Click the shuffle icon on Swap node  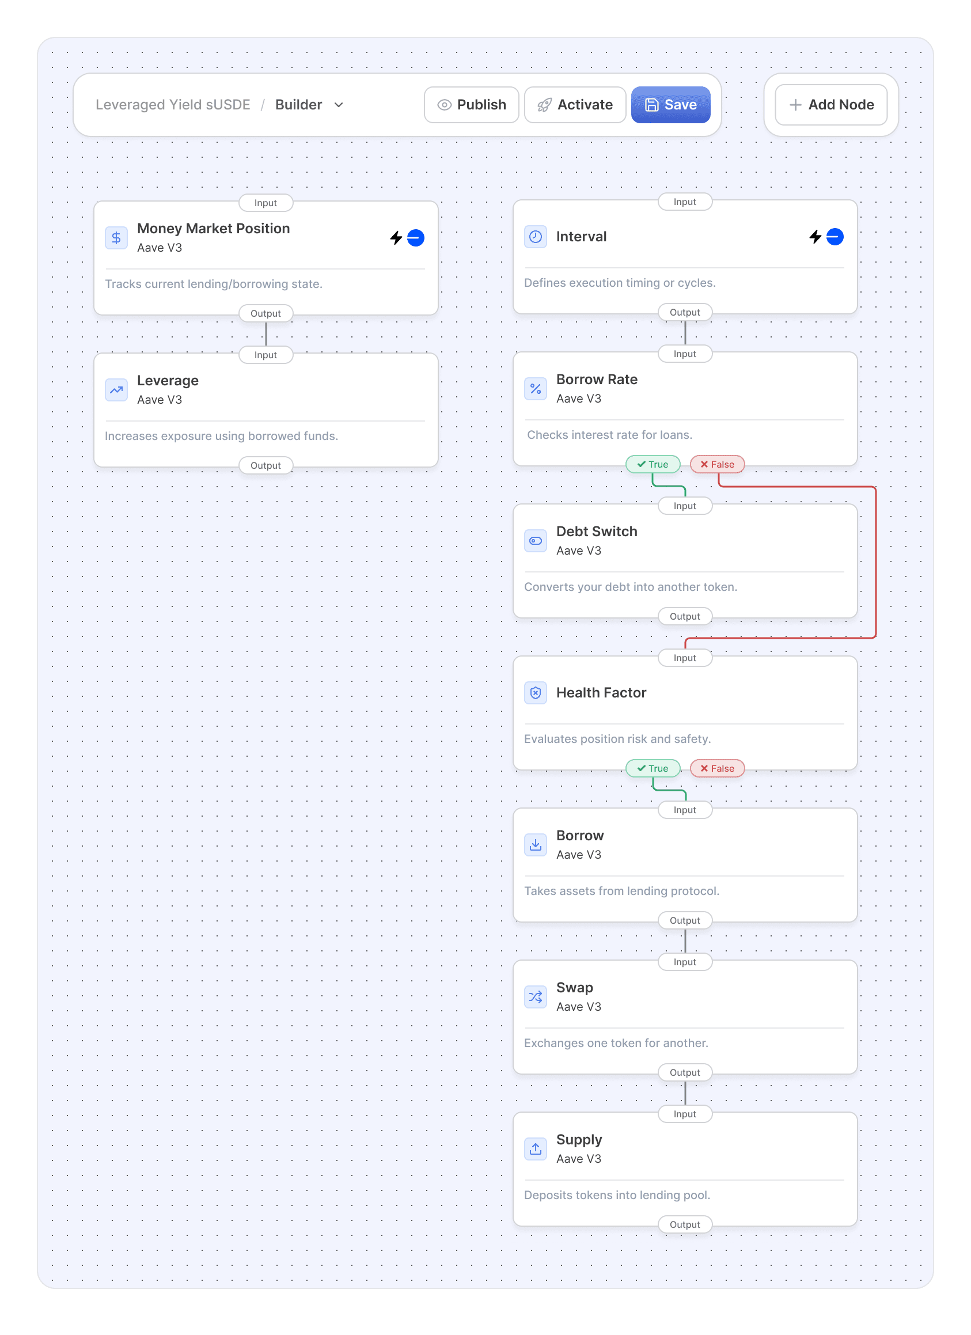(536, 996)
